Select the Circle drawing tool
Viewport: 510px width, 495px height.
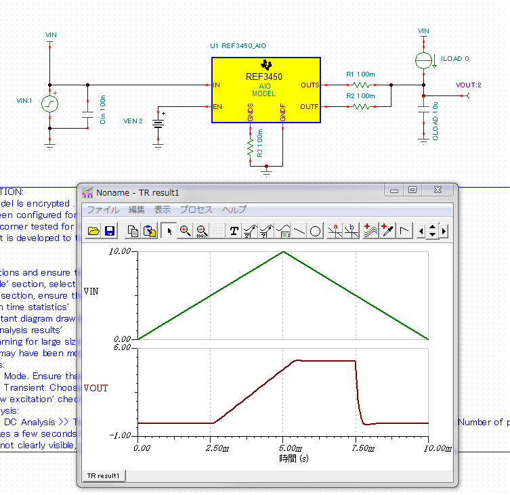pos(315,231)
